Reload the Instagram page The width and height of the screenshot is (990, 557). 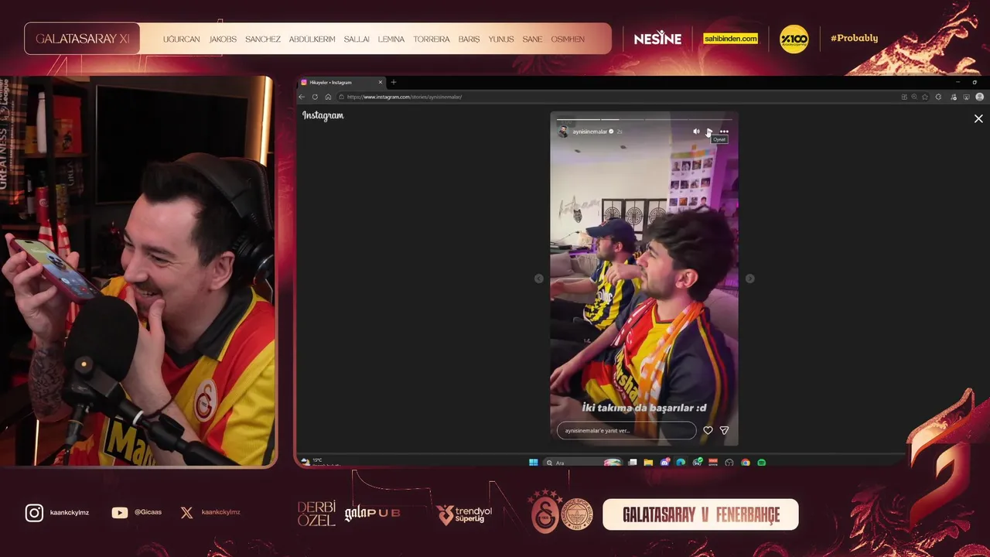pos(315,97)
